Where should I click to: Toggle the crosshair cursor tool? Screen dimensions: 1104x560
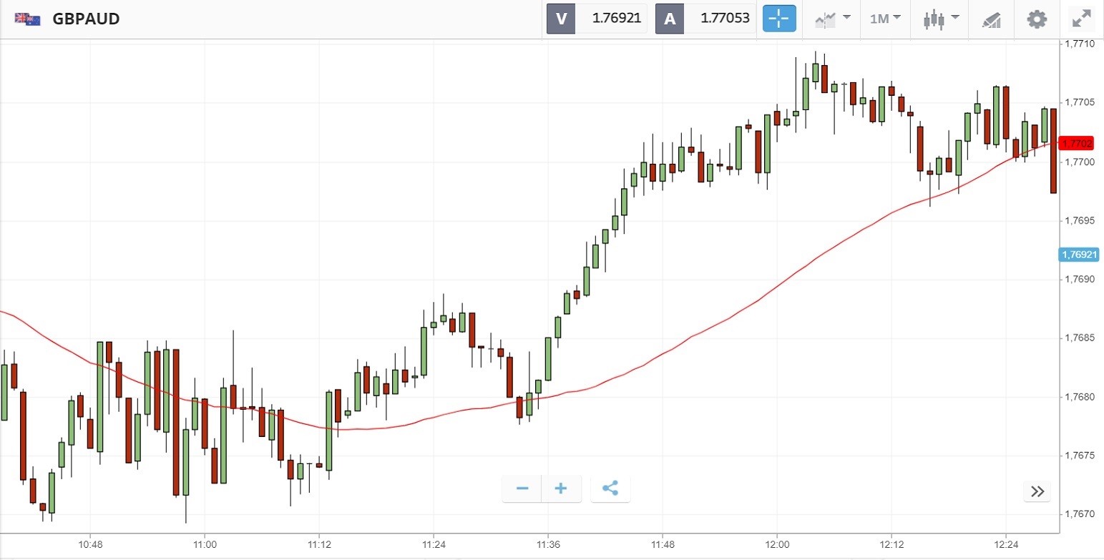[x=779, y=19]
